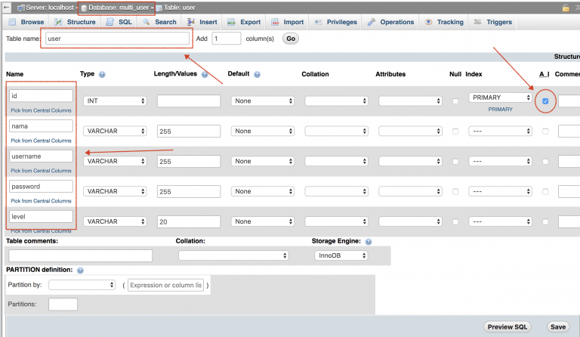Screen dimensions: 580x337
Task: Click the Preview SQL button
Action: [507, 327]
